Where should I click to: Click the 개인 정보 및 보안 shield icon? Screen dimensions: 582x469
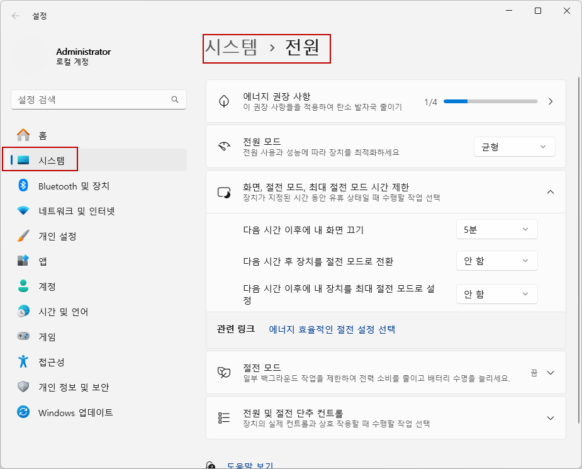click(23, 387)
